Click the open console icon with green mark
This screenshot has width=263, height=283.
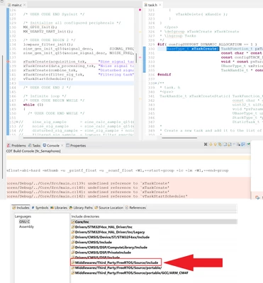[x=248, y=144]
